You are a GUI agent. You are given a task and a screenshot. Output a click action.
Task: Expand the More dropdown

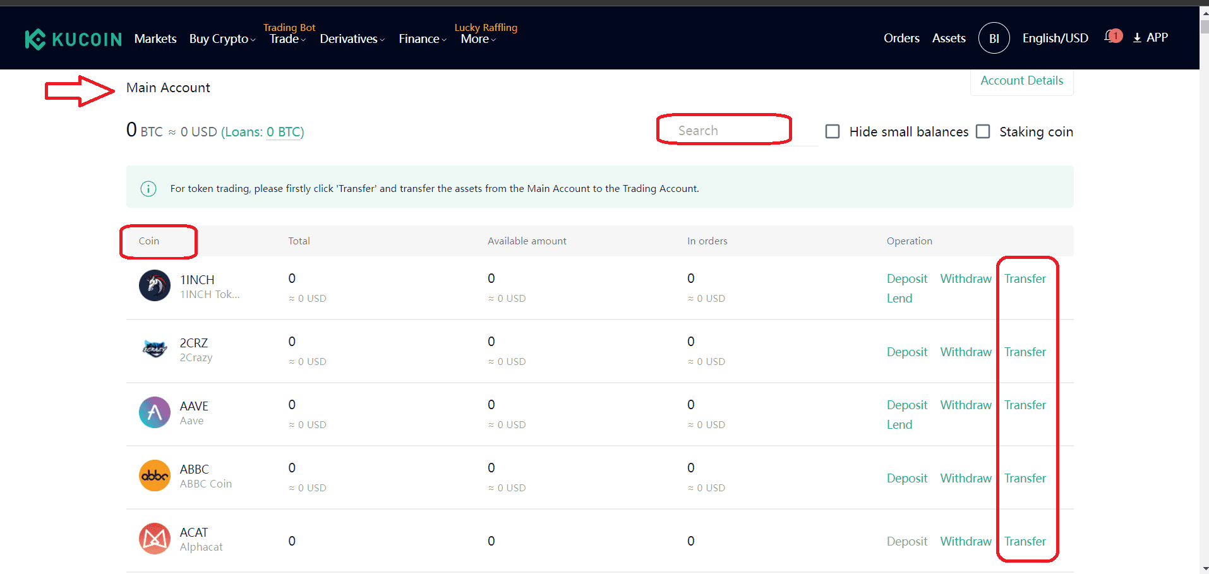coord(478,39)
